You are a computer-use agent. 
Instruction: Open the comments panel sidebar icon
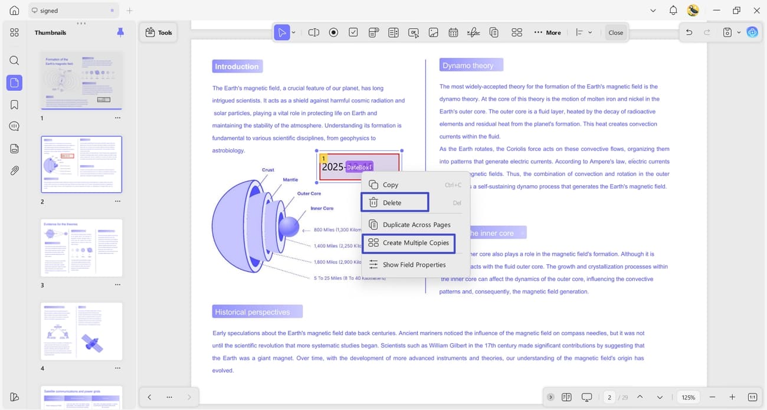pos(14,126)
